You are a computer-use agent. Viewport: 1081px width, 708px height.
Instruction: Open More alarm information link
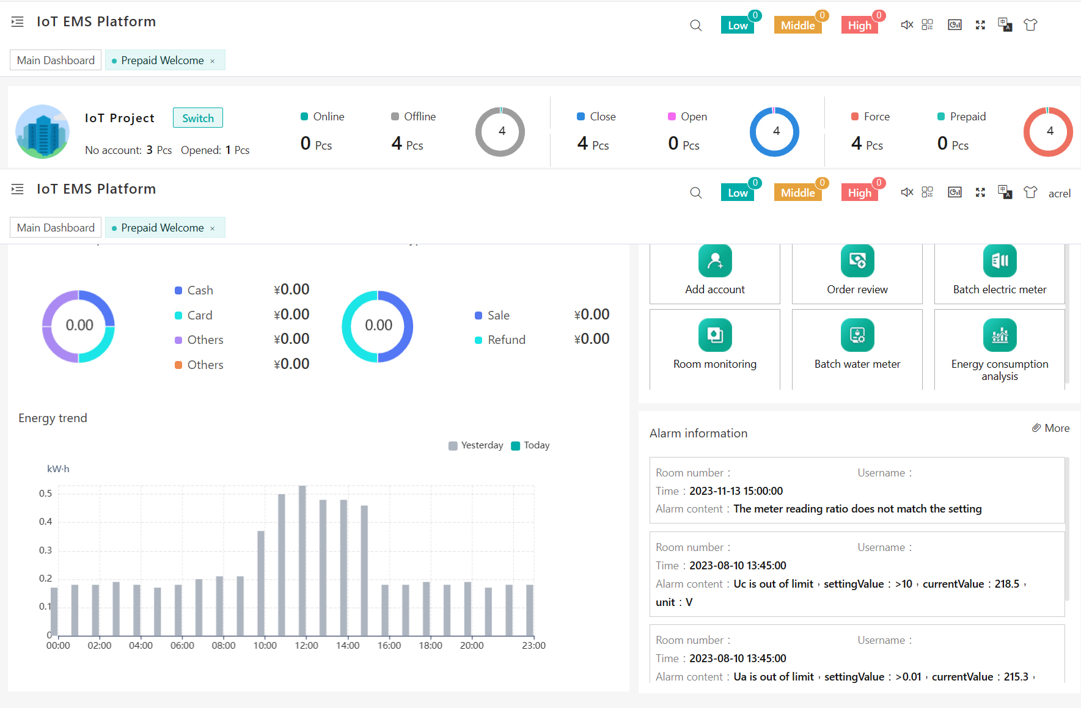[x=1051, y=428]
